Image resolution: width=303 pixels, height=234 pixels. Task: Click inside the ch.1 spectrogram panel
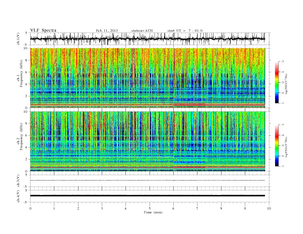[x=147, y=78]
